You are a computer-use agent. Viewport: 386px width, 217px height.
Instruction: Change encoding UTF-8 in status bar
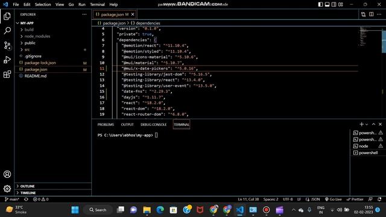pos(288,200)
